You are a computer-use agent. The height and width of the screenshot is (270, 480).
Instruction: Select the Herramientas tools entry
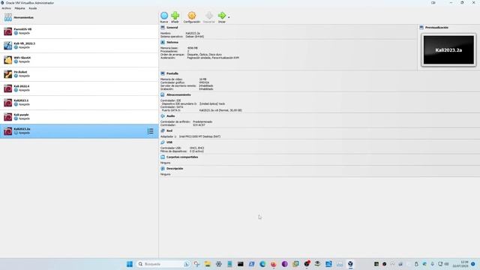[x=79, y=17]
